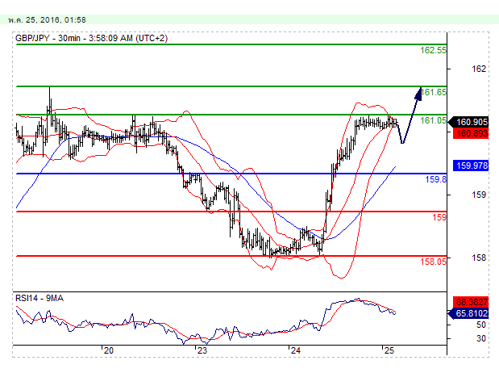Screen dimensions: 499x373
Task: Click the "RSI14 - 9MA" indicator label
Action: [x=40, y=299]
